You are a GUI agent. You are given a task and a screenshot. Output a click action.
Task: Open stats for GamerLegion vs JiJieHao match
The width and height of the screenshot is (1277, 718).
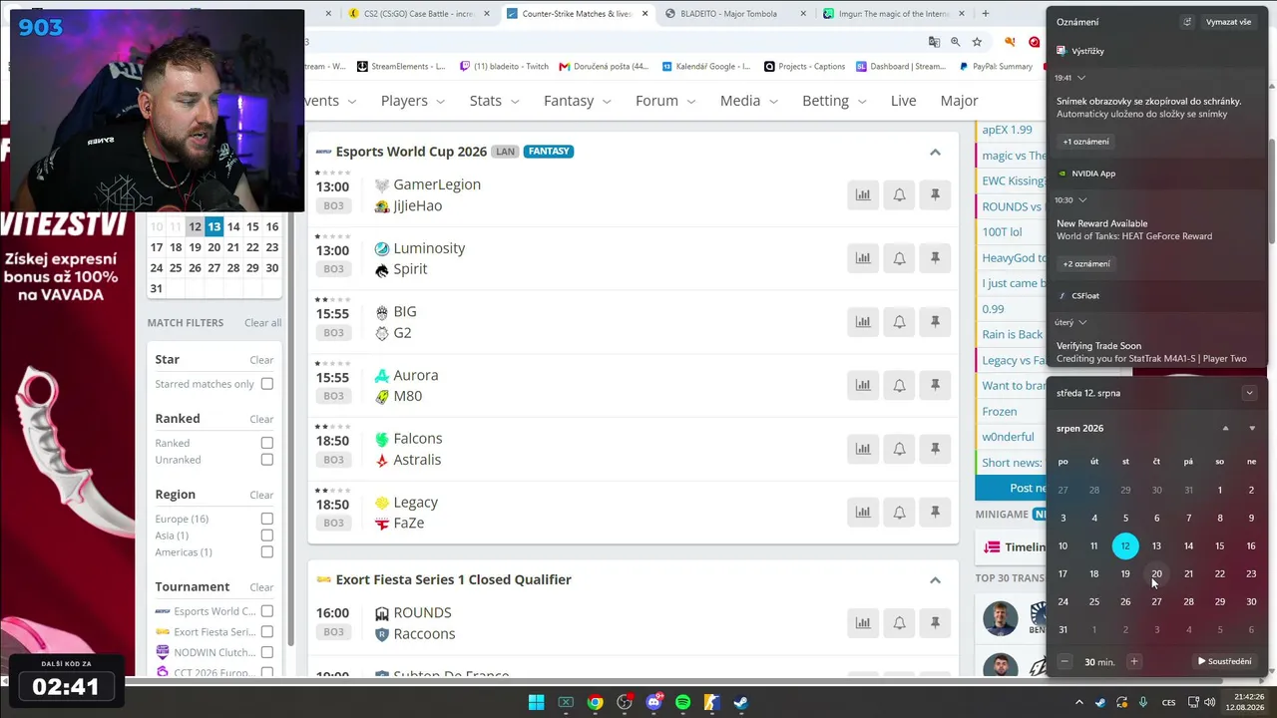point(863,195)
